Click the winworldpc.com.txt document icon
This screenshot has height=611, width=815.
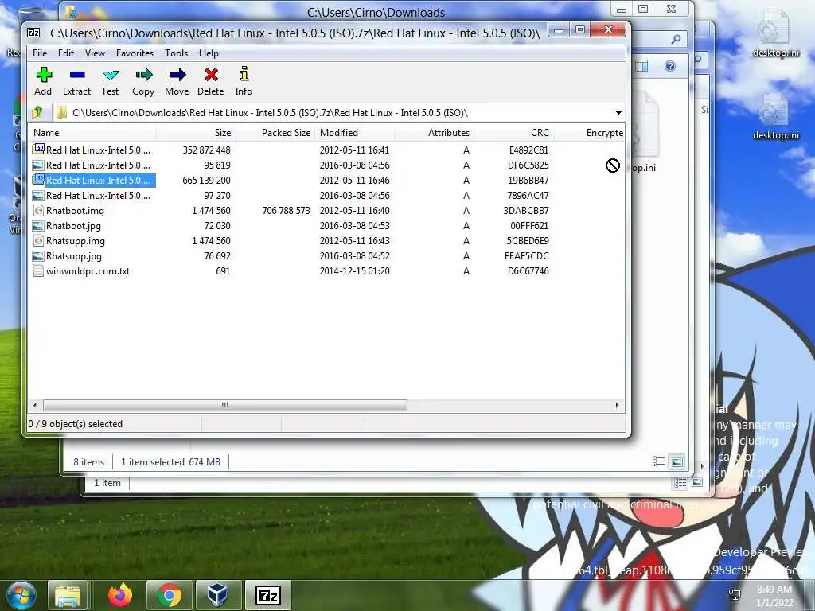38,270
